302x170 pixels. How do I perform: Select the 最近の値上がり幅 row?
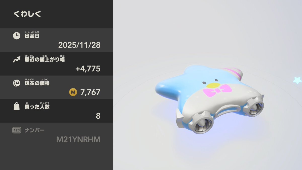coord(57,64)
